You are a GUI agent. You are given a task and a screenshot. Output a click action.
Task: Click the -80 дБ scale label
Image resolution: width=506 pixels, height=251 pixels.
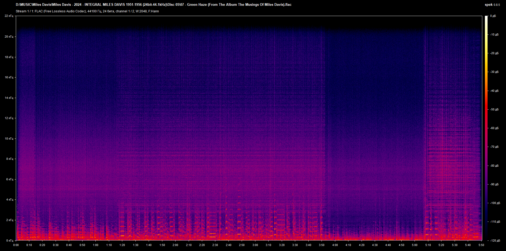click(x=494, y=166)
